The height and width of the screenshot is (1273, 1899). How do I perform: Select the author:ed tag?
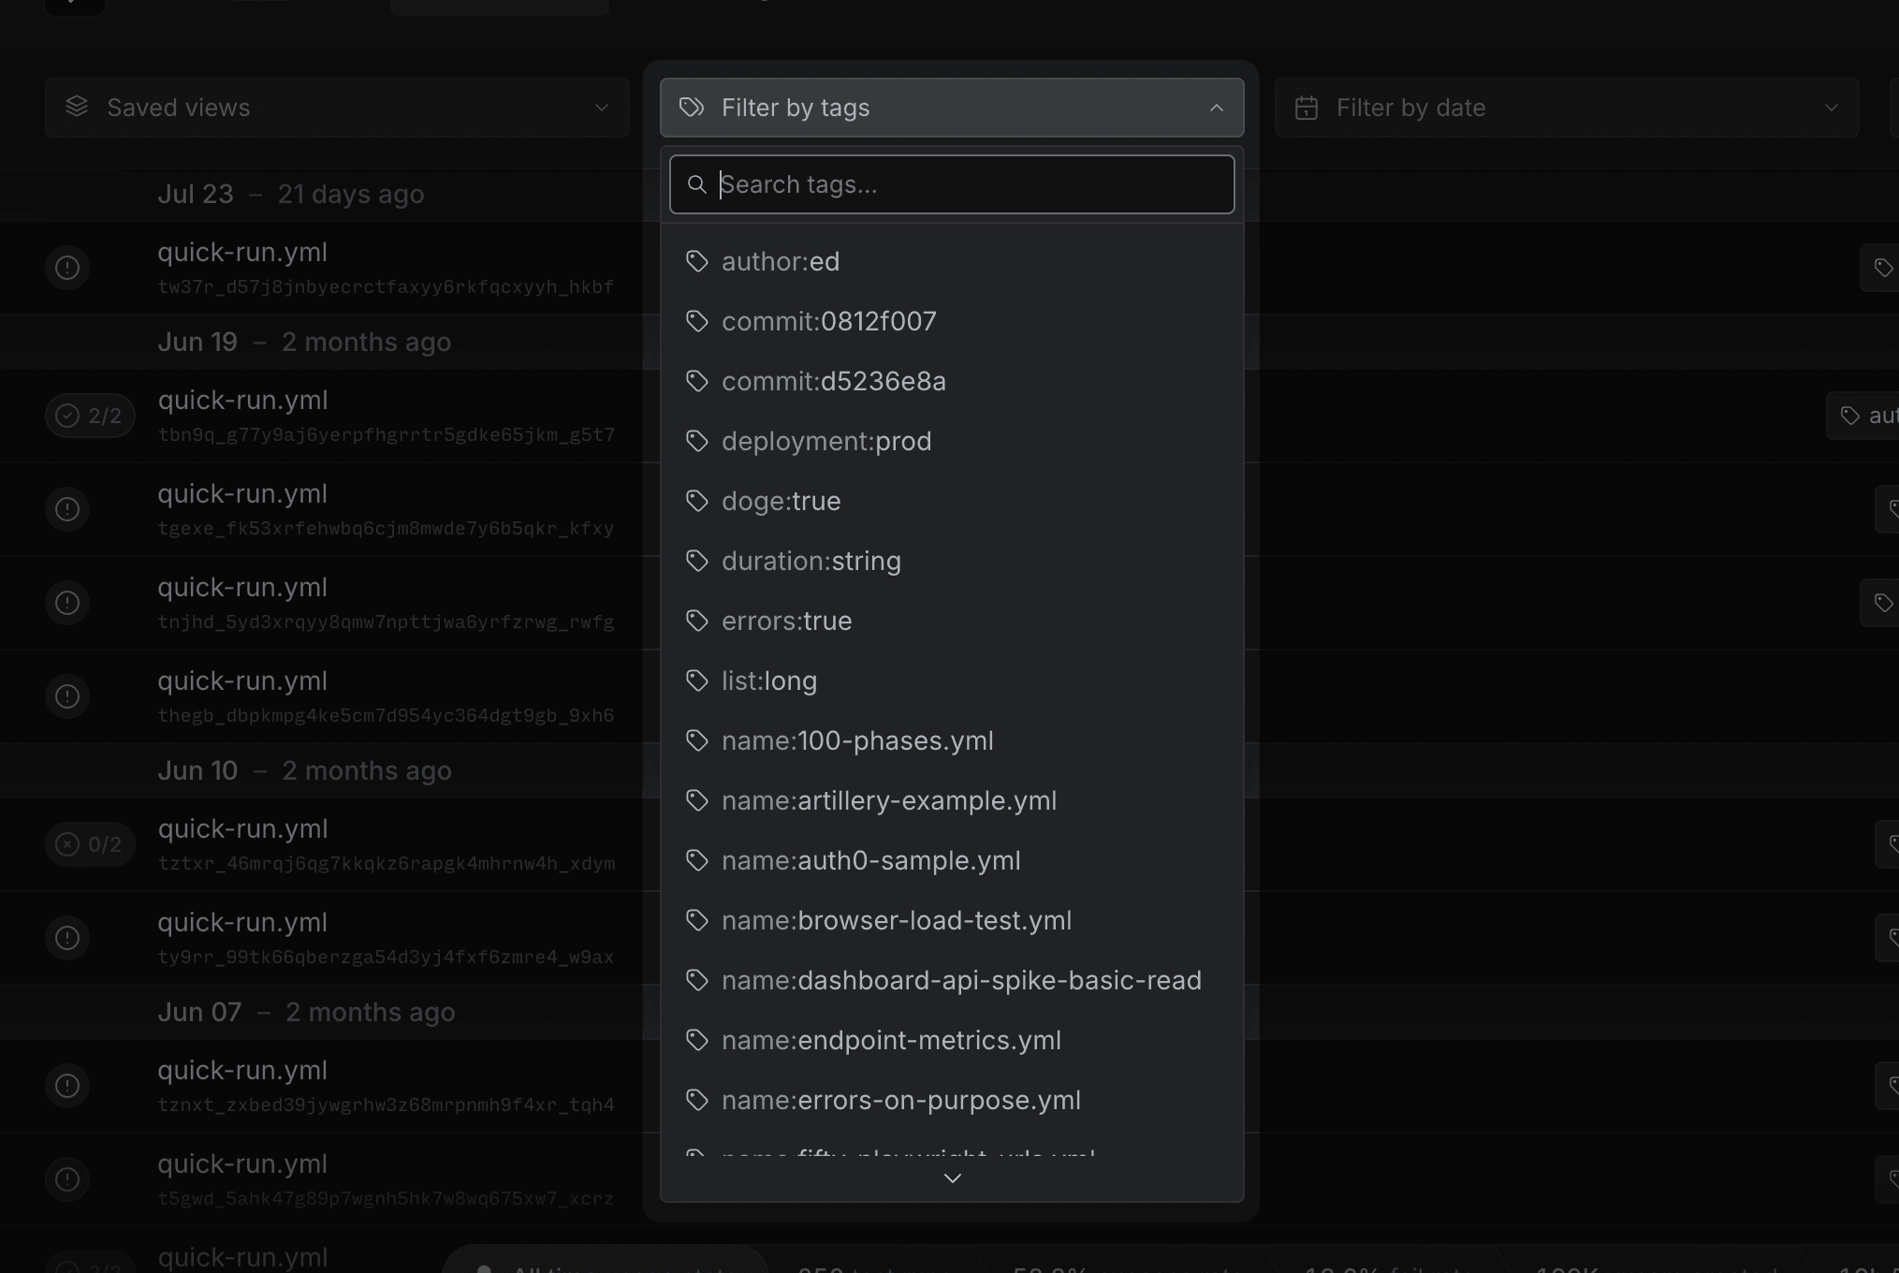[952, 261]
